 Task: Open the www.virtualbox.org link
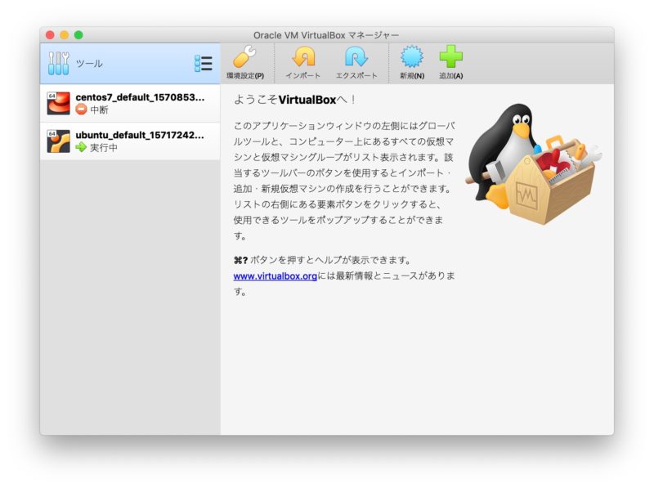coord(275,276)
